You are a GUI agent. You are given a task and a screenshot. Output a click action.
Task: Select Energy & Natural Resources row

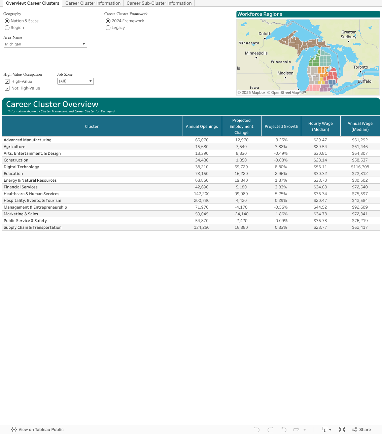tap(191, 180)
